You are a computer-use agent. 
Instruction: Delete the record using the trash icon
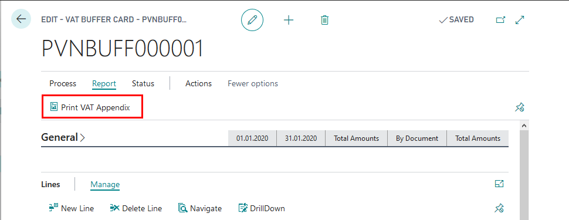pos(325,20)
